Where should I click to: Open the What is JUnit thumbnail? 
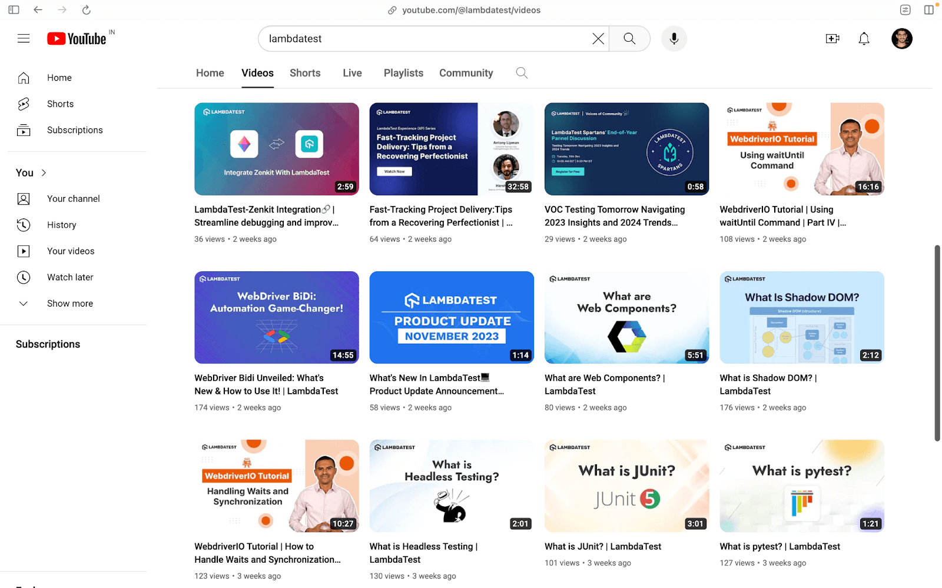coord(627,486)
